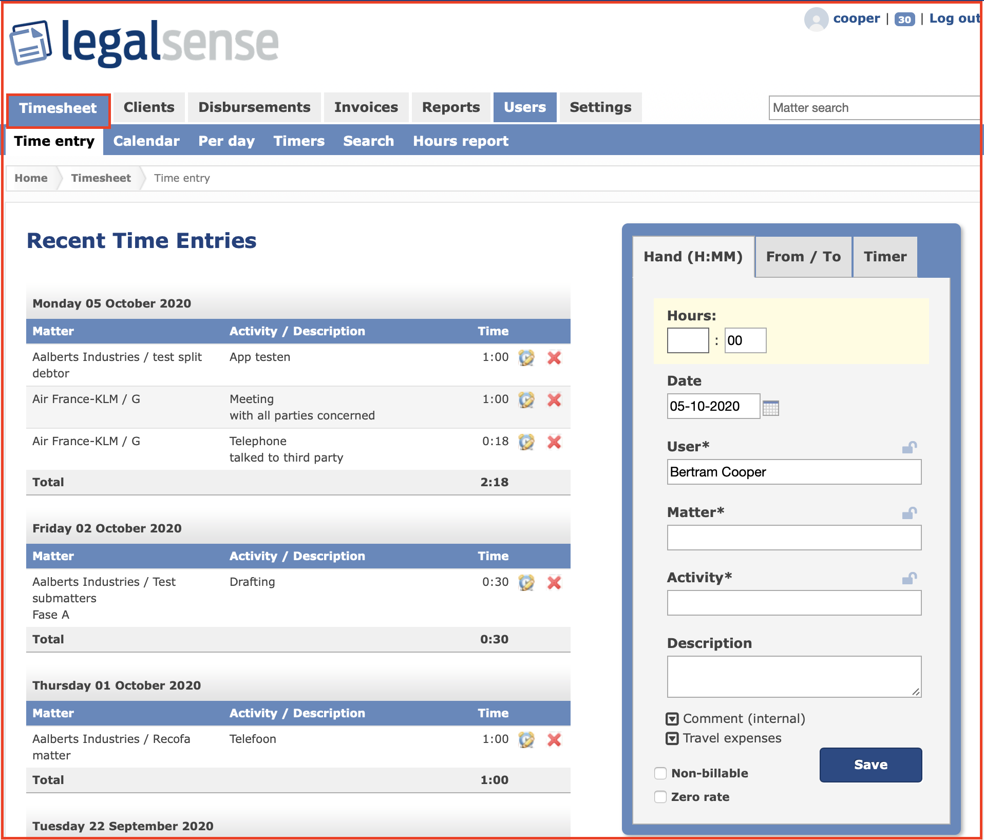Click the lock icon next to Matter field

[909, 512]
